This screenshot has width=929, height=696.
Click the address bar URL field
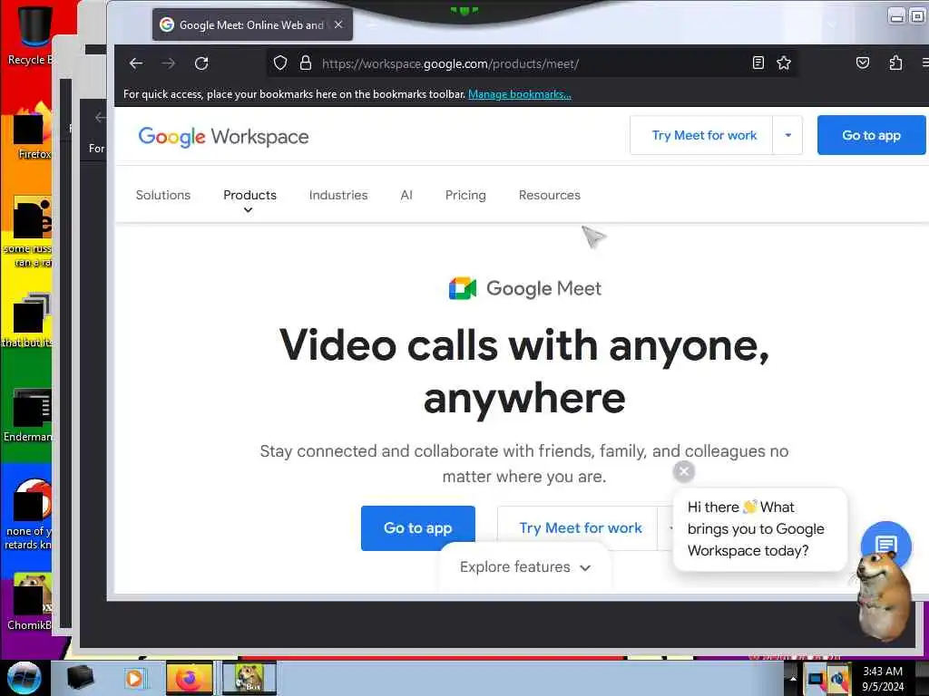coord(533,63)
